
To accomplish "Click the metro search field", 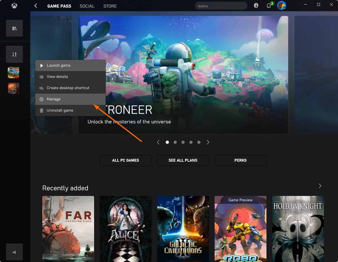I will (221, 5).
